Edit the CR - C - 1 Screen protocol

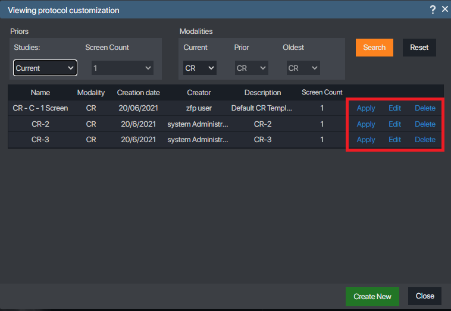pyautogui.click(x=394, y=108)
